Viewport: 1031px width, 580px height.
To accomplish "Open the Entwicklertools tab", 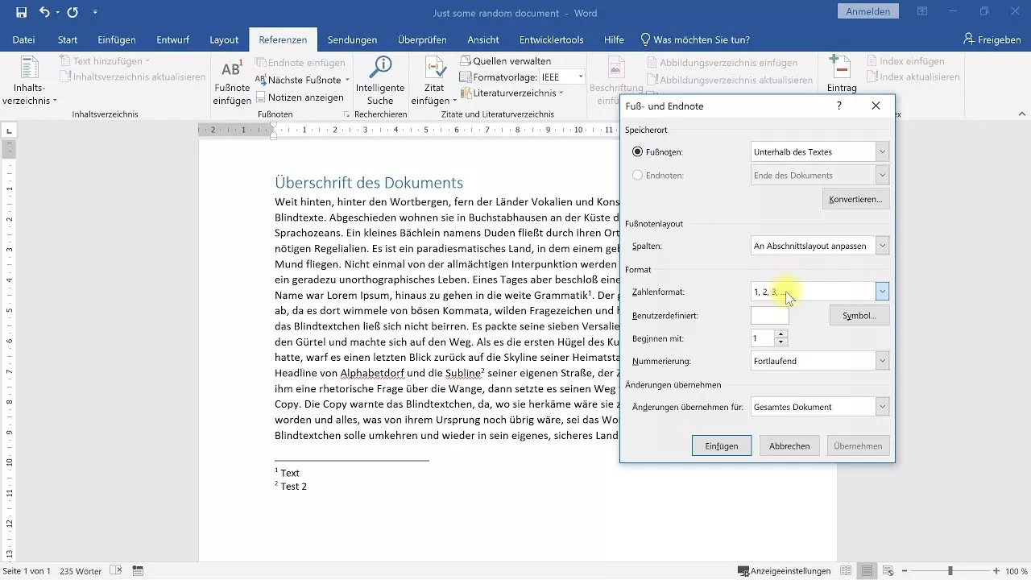I will tap(551, 39).
